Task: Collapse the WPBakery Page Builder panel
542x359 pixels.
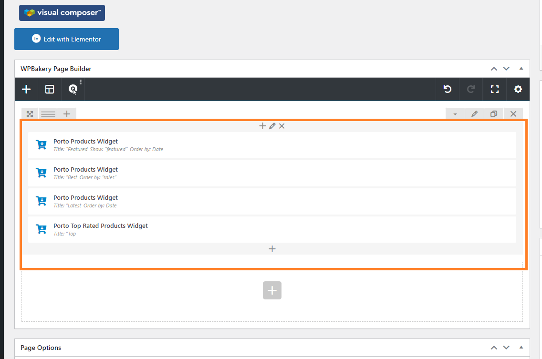Action: (x=521, y=68)
